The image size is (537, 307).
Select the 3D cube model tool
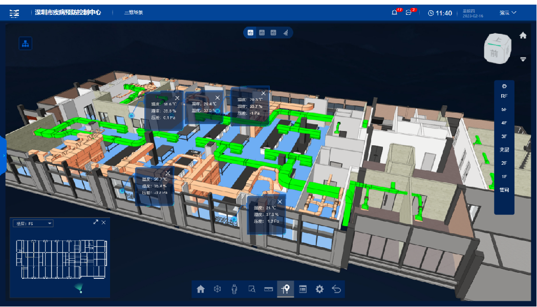click(x=218, y=289)
